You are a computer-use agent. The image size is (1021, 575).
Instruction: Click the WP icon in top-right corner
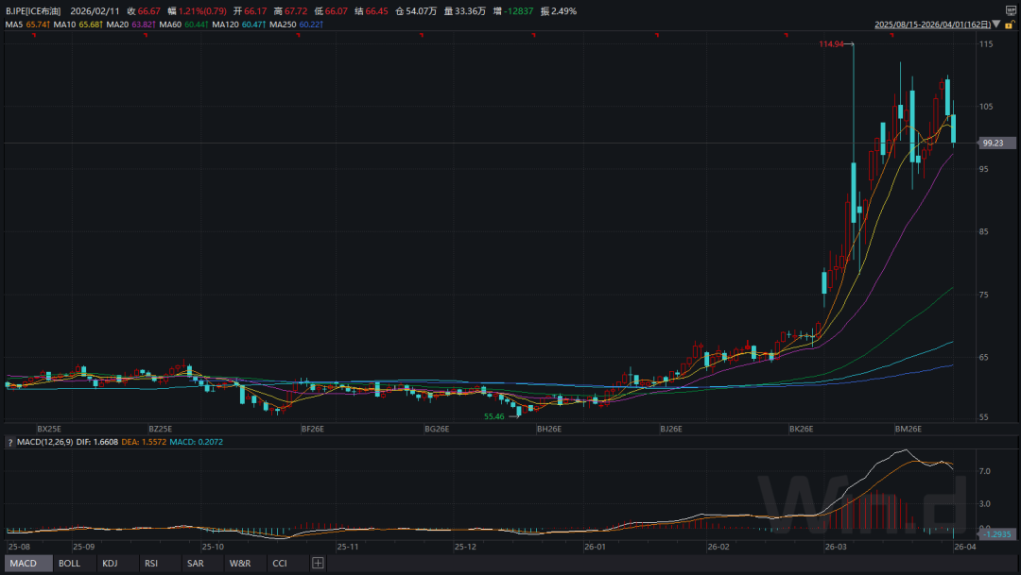pos(1011,9)
